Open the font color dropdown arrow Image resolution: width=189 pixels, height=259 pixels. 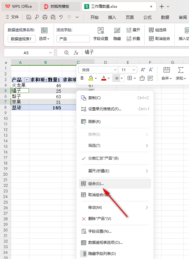(109, 78)
